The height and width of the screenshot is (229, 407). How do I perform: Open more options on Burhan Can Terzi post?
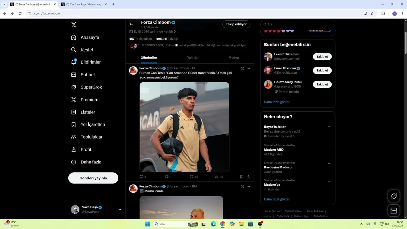click(248, 68)
